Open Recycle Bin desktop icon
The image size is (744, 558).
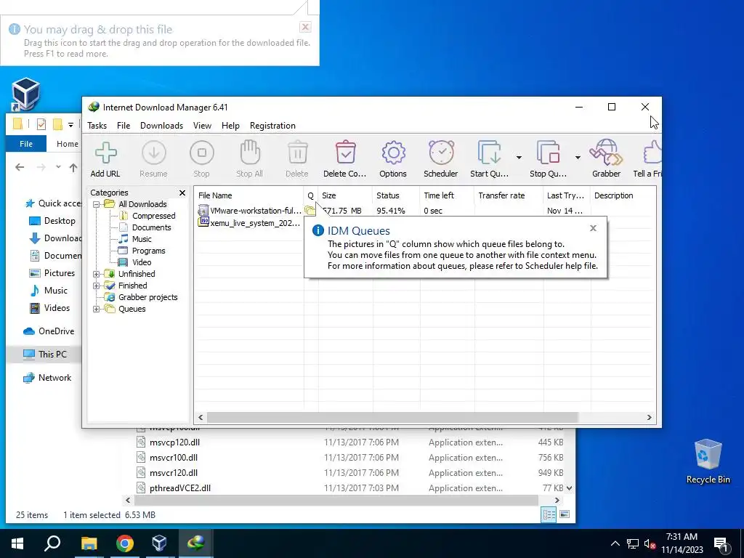click(708, 461)
